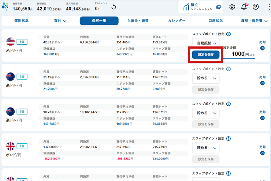Open the 貯める dropdown for ポンド/円
Screen dimensions: 271x181
click(206, 148)
